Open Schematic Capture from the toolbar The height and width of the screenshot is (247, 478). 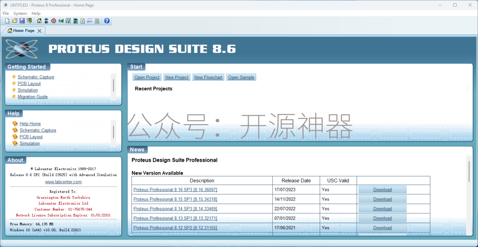point(46,21)
